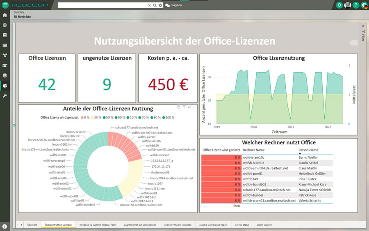
Task: Select the Übersicht Office-Lizenzen tab
Action: click(58, 225)
